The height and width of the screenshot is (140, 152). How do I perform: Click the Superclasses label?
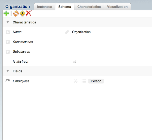23,42
